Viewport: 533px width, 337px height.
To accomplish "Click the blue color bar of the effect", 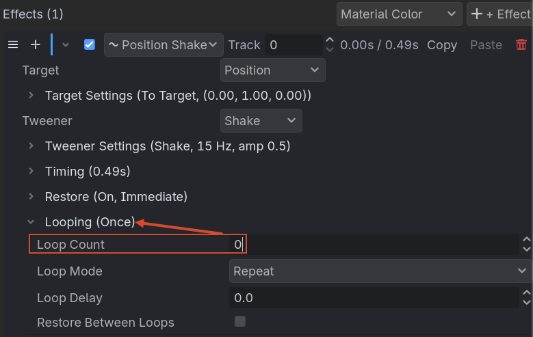I will [52, 44].
